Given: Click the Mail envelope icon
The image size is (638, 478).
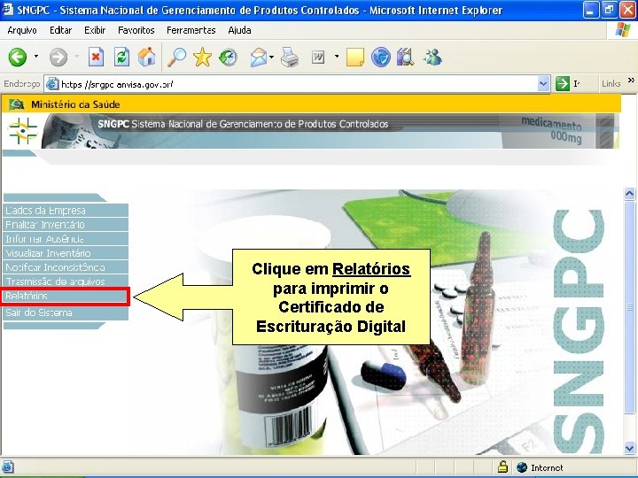Looking at the screenshot, I should tap(259, 57).
